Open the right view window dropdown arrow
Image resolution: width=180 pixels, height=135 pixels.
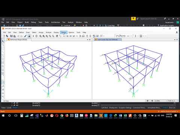coord(175,40)
